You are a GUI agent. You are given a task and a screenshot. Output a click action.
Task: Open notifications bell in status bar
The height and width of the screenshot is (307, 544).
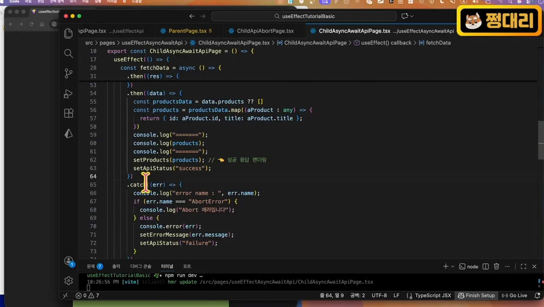click(537, 295)
